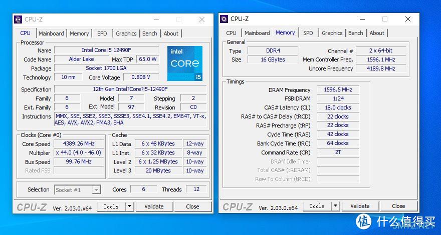Minimize the left CPU-Z window
Viewport: 441px width, 235px height.
(156, 19)
